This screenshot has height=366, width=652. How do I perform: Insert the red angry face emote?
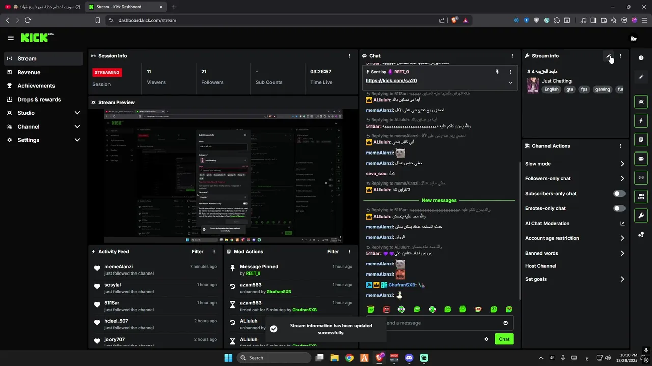pos(386,309)
